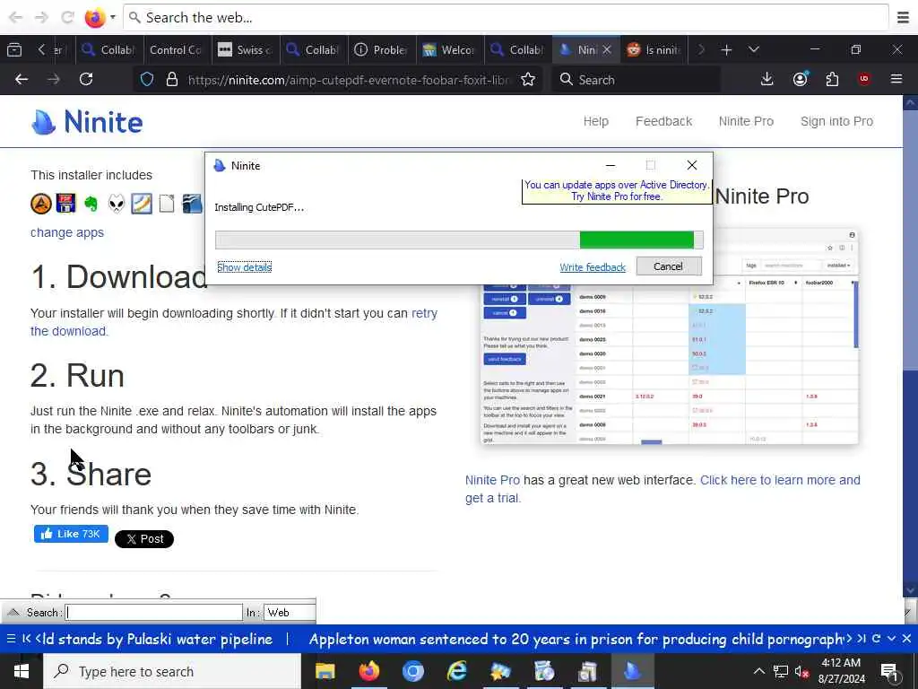The image size is (918, 689).
Task: Click the X Post share button
Action: click(144, 539)
